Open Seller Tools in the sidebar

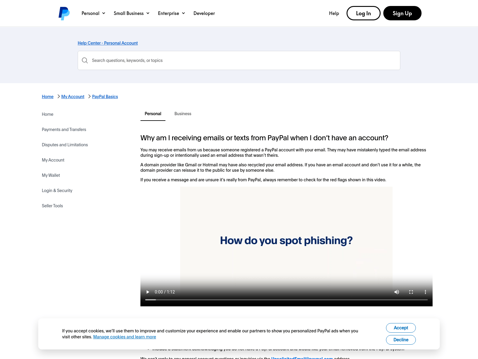click(52, 206)
